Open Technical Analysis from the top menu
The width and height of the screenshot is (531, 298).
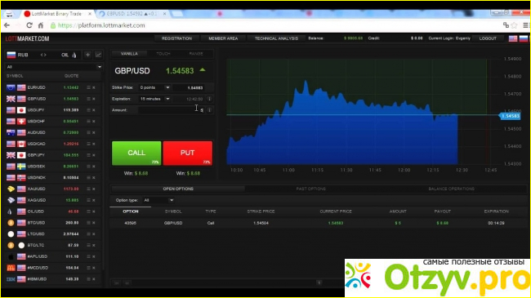[x=276, y=38]
